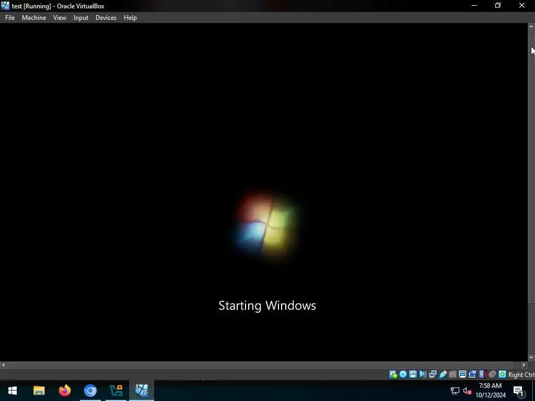Open the Machine menu

pyautogui.click(x=34, y=18)
